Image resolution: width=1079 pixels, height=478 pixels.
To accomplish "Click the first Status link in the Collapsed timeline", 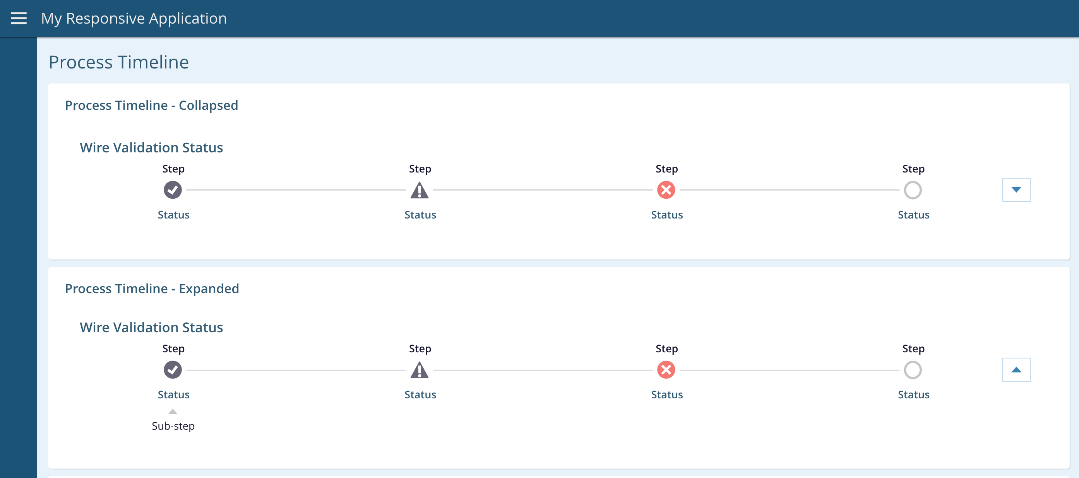I will (x=173, y=215).
